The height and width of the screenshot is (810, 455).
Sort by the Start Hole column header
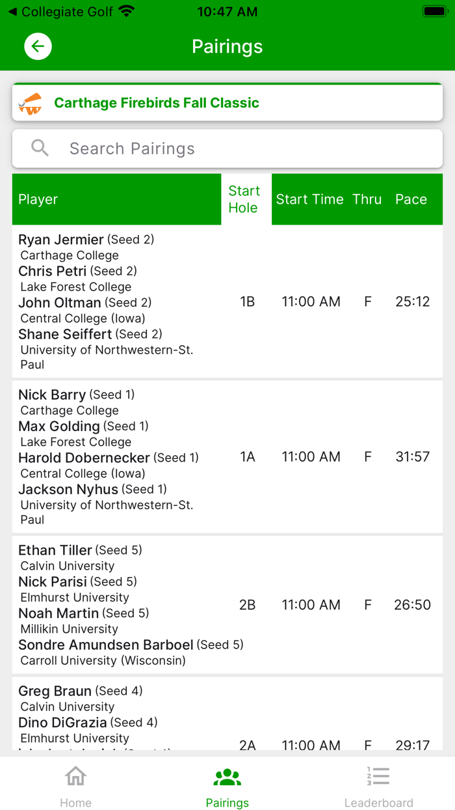coord(245,199)
